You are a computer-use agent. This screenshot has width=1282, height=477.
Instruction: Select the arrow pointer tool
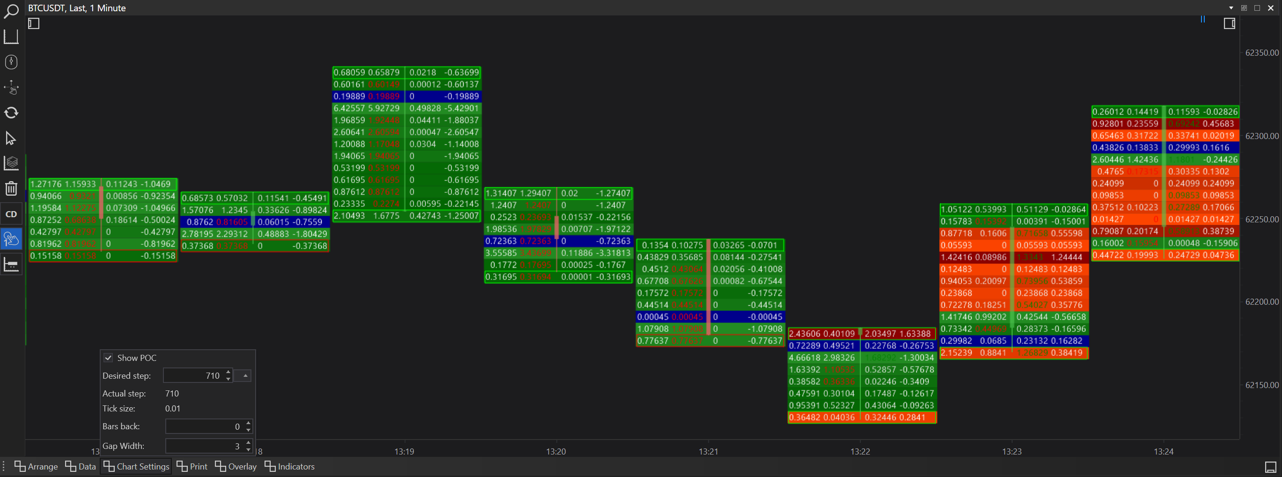click(x=11, y=138)
